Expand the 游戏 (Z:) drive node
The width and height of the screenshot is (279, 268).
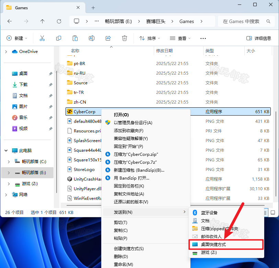pos(9,184)
